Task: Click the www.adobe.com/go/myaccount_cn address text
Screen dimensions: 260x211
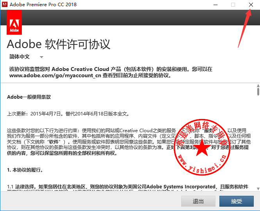Action: click(55, 76)
